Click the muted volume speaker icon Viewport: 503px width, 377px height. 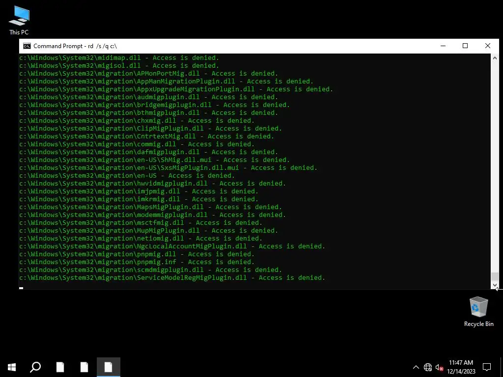pos(439,367)
